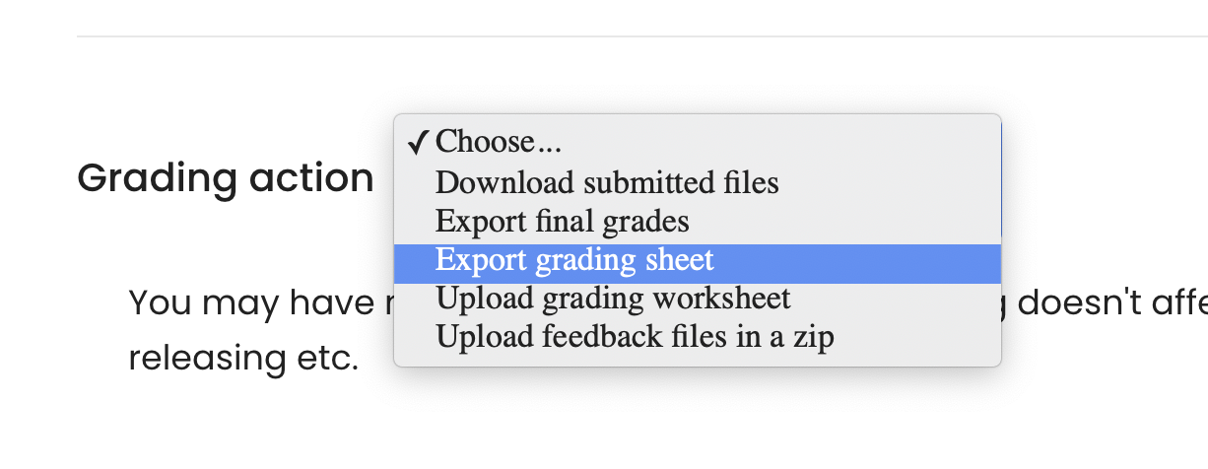Click the horizontal divider line at top
1208x469 pixels.
tap(642, 36)
